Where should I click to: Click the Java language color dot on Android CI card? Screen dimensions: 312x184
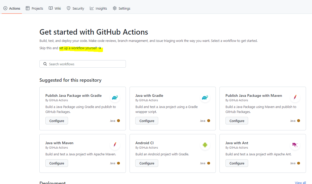[209, 163]
